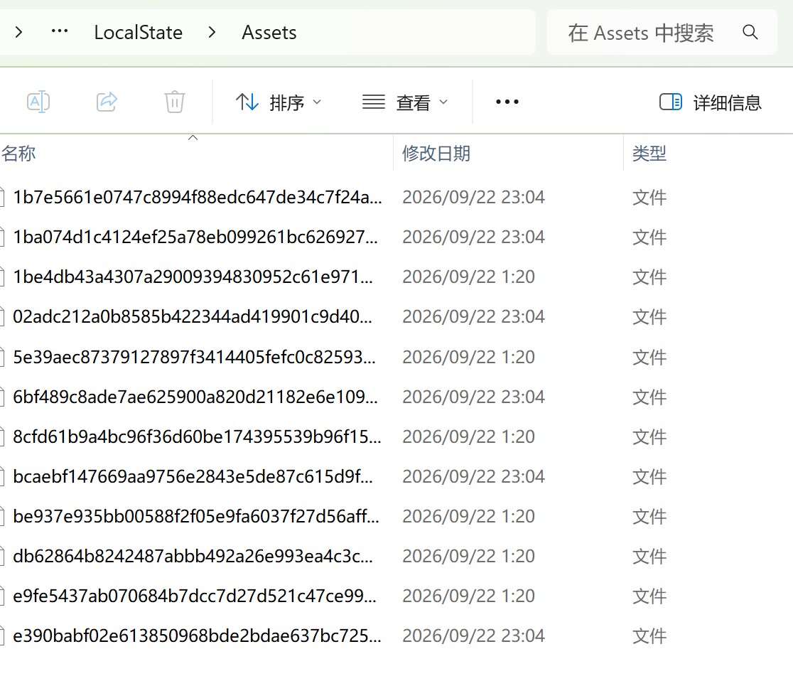Select file 02adc212a0b8585b422344ad419901c9d40...
Image resolution: width=793 pixels, height=681 pixels.
[192, 317]
